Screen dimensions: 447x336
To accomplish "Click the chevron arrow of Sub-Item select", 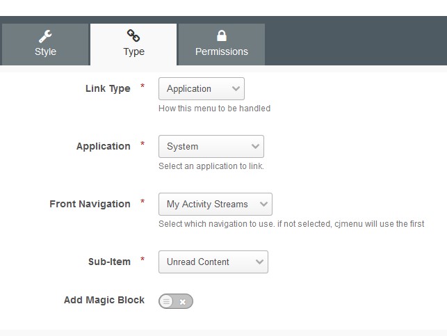I will tap(259, 262).
